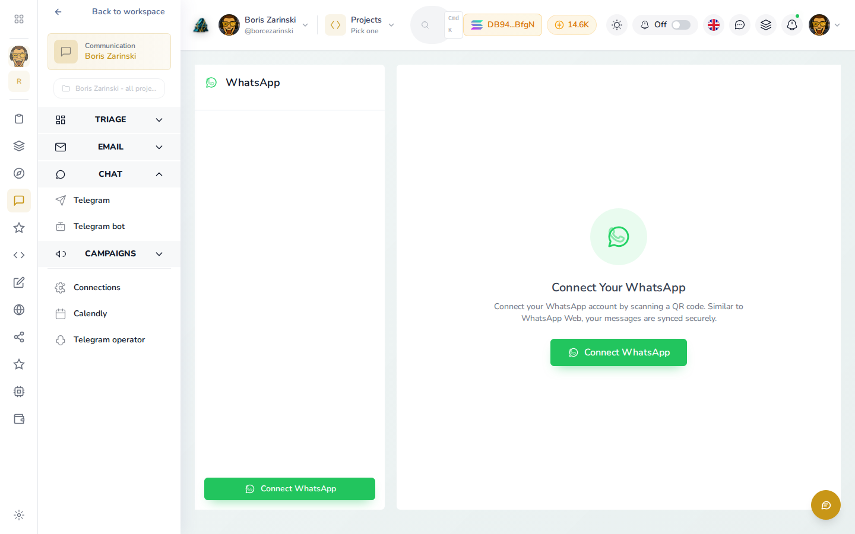Click the DB94...BfgN wallet address button
Screen dimensions: 855x534
tap(502, 25)
